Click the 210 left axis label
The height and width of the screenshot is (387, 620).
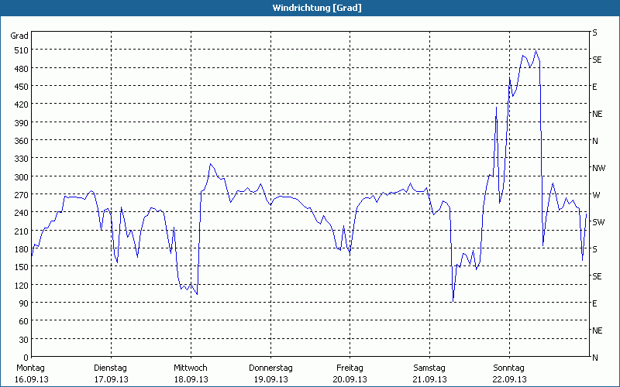click(x=22, y=231)
